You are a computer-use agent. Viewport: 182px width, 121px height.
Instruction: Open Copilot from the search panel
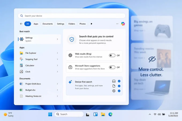click(123, 24)
